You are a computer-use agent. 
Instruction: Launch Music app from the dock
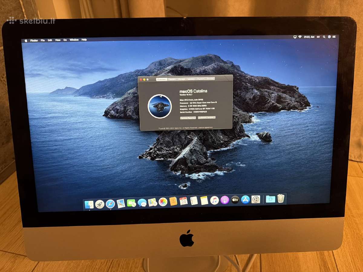click(x=214, y=200)
